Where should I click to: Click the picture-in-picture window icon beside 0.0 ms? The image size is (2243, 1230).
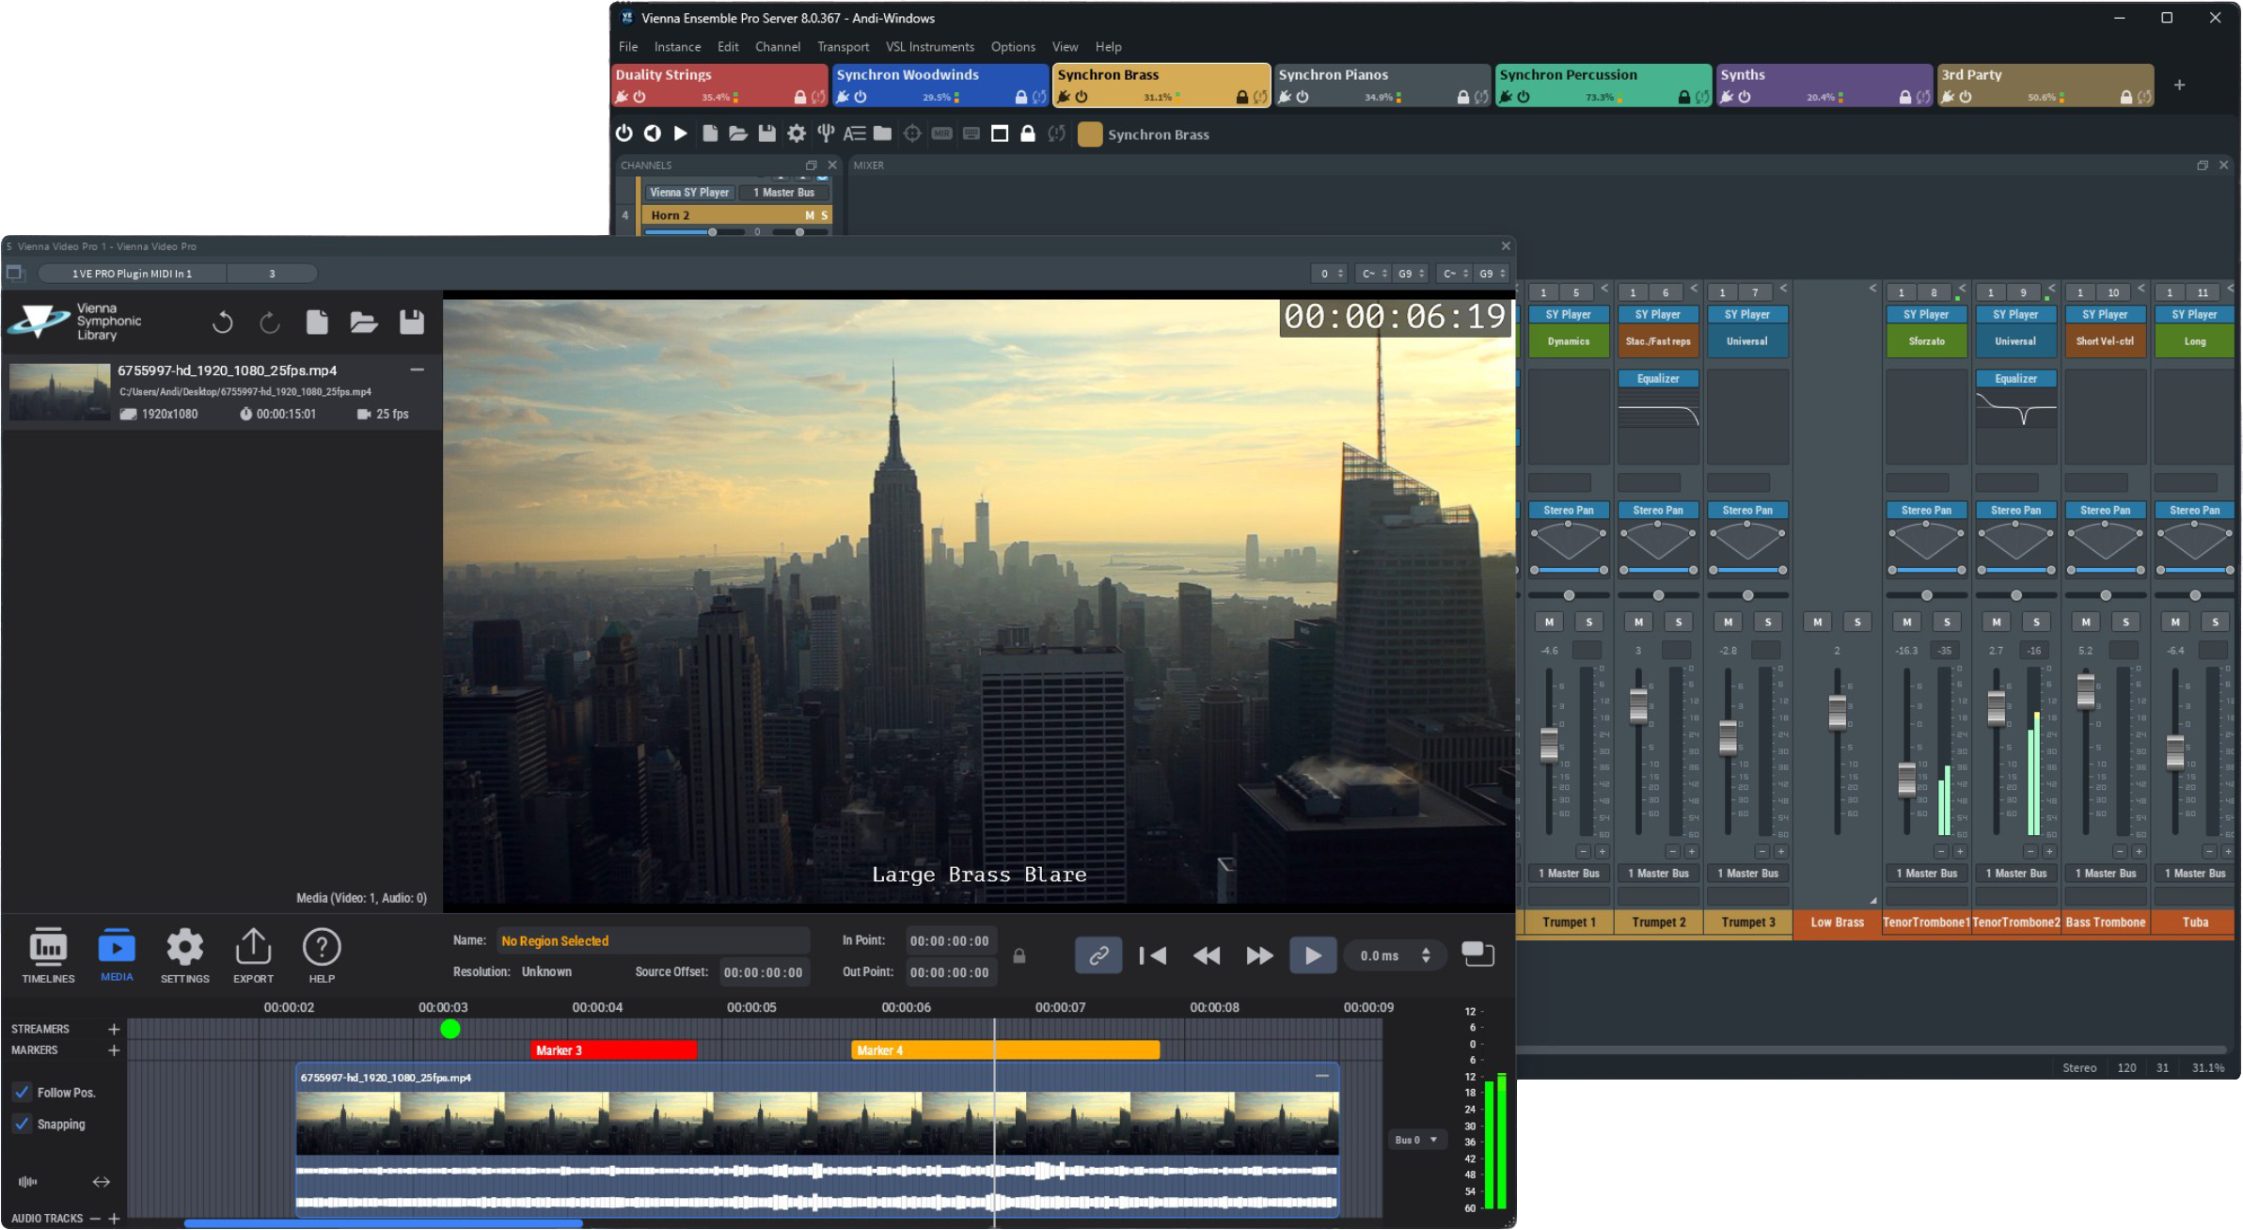point(1477,954)
